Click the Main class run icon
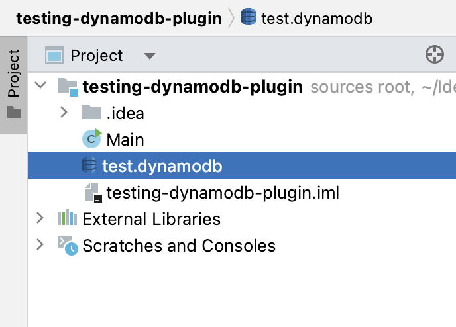456x327 pixels. [92, 138]
